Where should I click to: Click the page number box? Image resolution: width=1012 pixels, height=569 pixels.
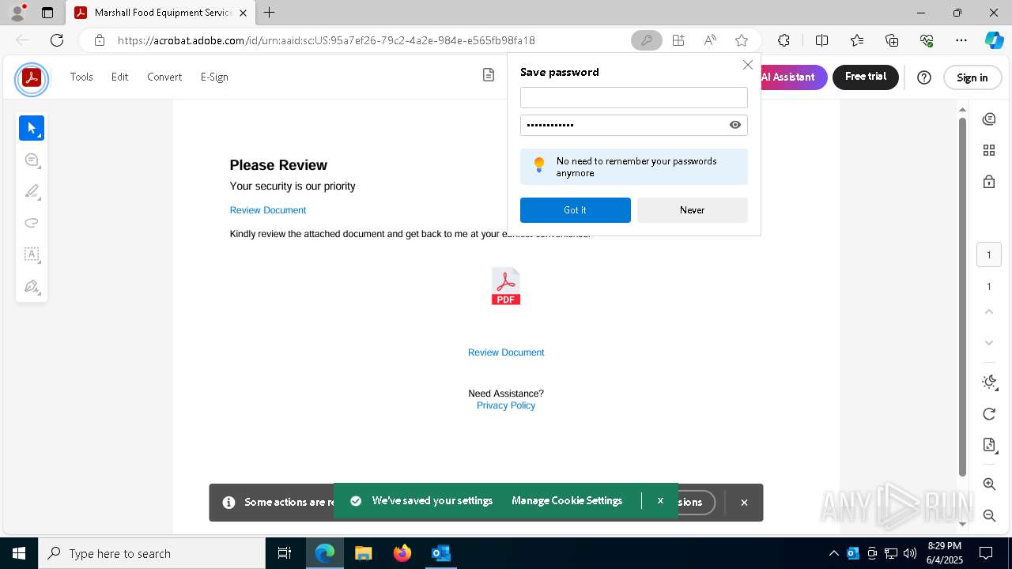(x=989, y=254)
